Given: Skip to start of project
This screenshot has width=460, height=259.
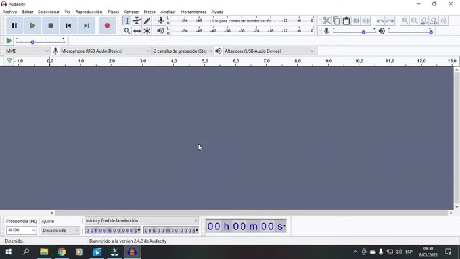Looking at the screenshot, I should tap(68, 26).
